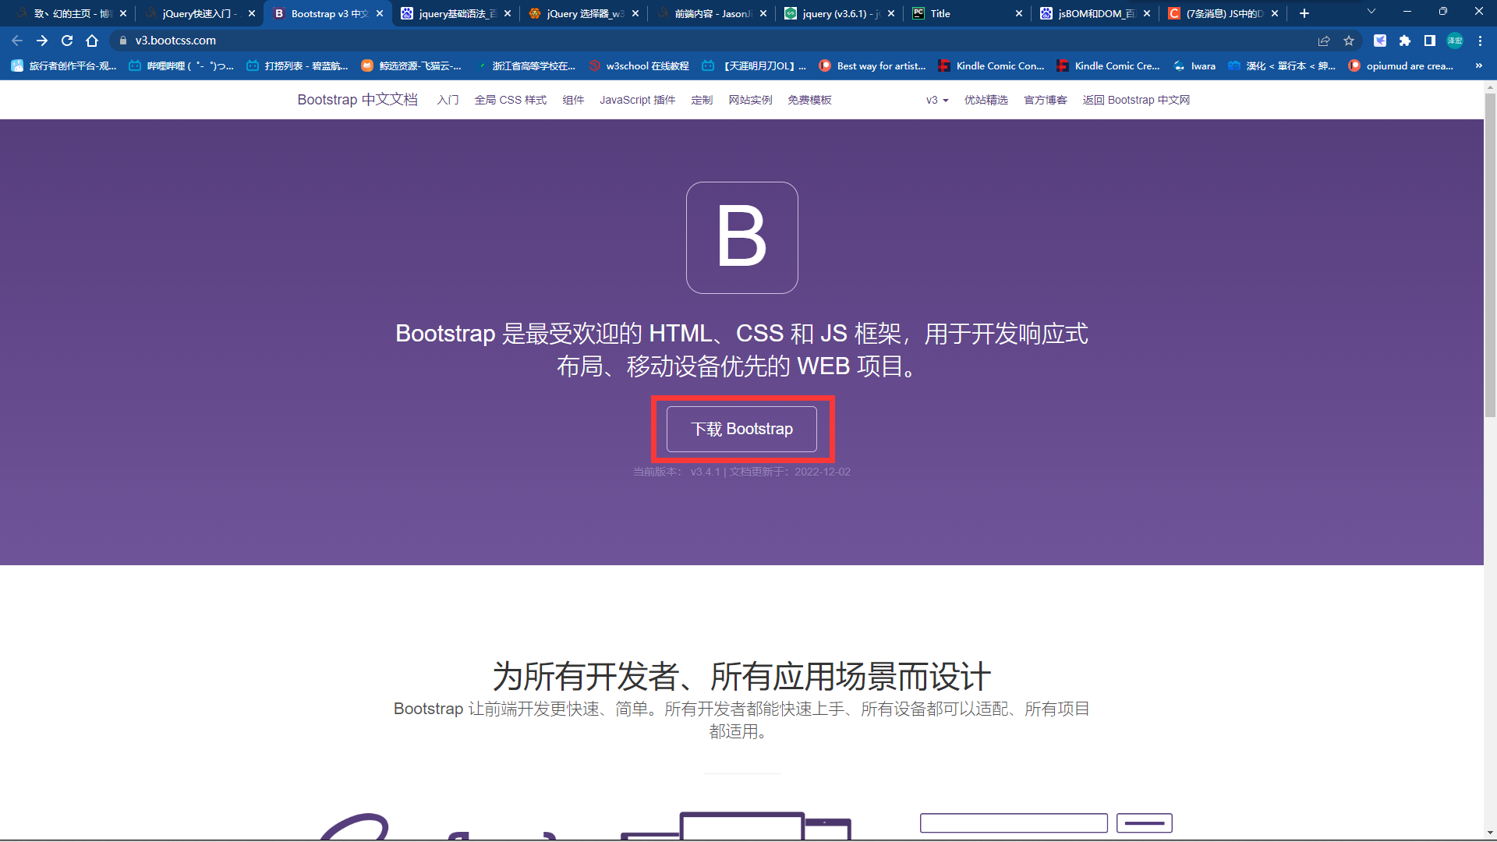Toggle the browser side panel icon
Image resolution: width=1497 pixels, height=842 pixels.
[x=1430, y=41]
